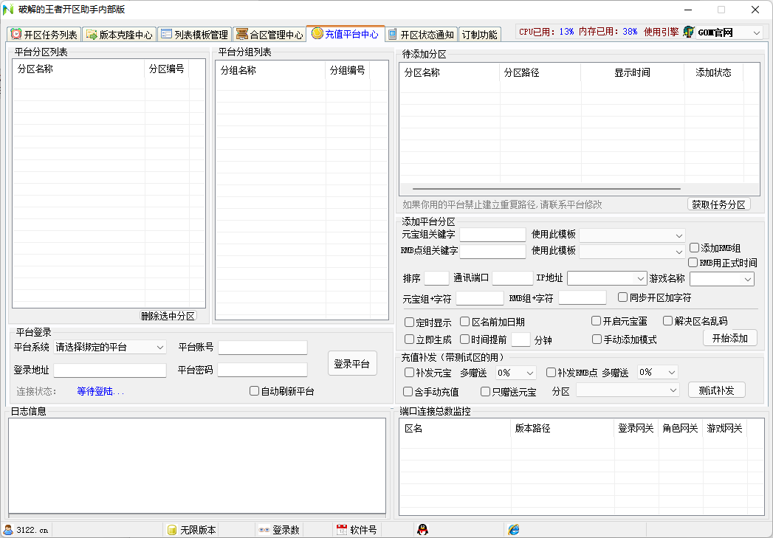Image resolution: width=773 pixels, height=538 pixels.
Task: Switch to the 订制功能 tab
Action: pos(480,35)
